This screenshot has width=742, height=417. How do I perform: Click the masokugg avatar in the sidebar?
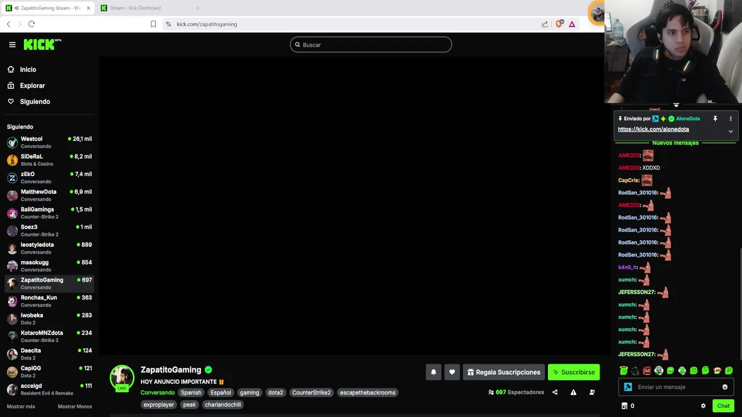tap(12, 266)
